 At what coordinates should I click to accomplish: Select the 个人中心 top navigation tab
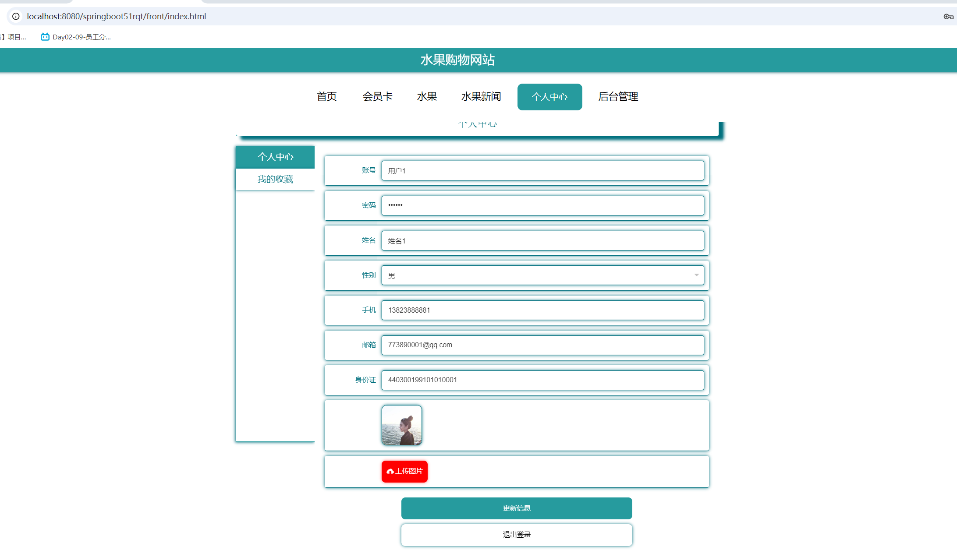[549, 97]
